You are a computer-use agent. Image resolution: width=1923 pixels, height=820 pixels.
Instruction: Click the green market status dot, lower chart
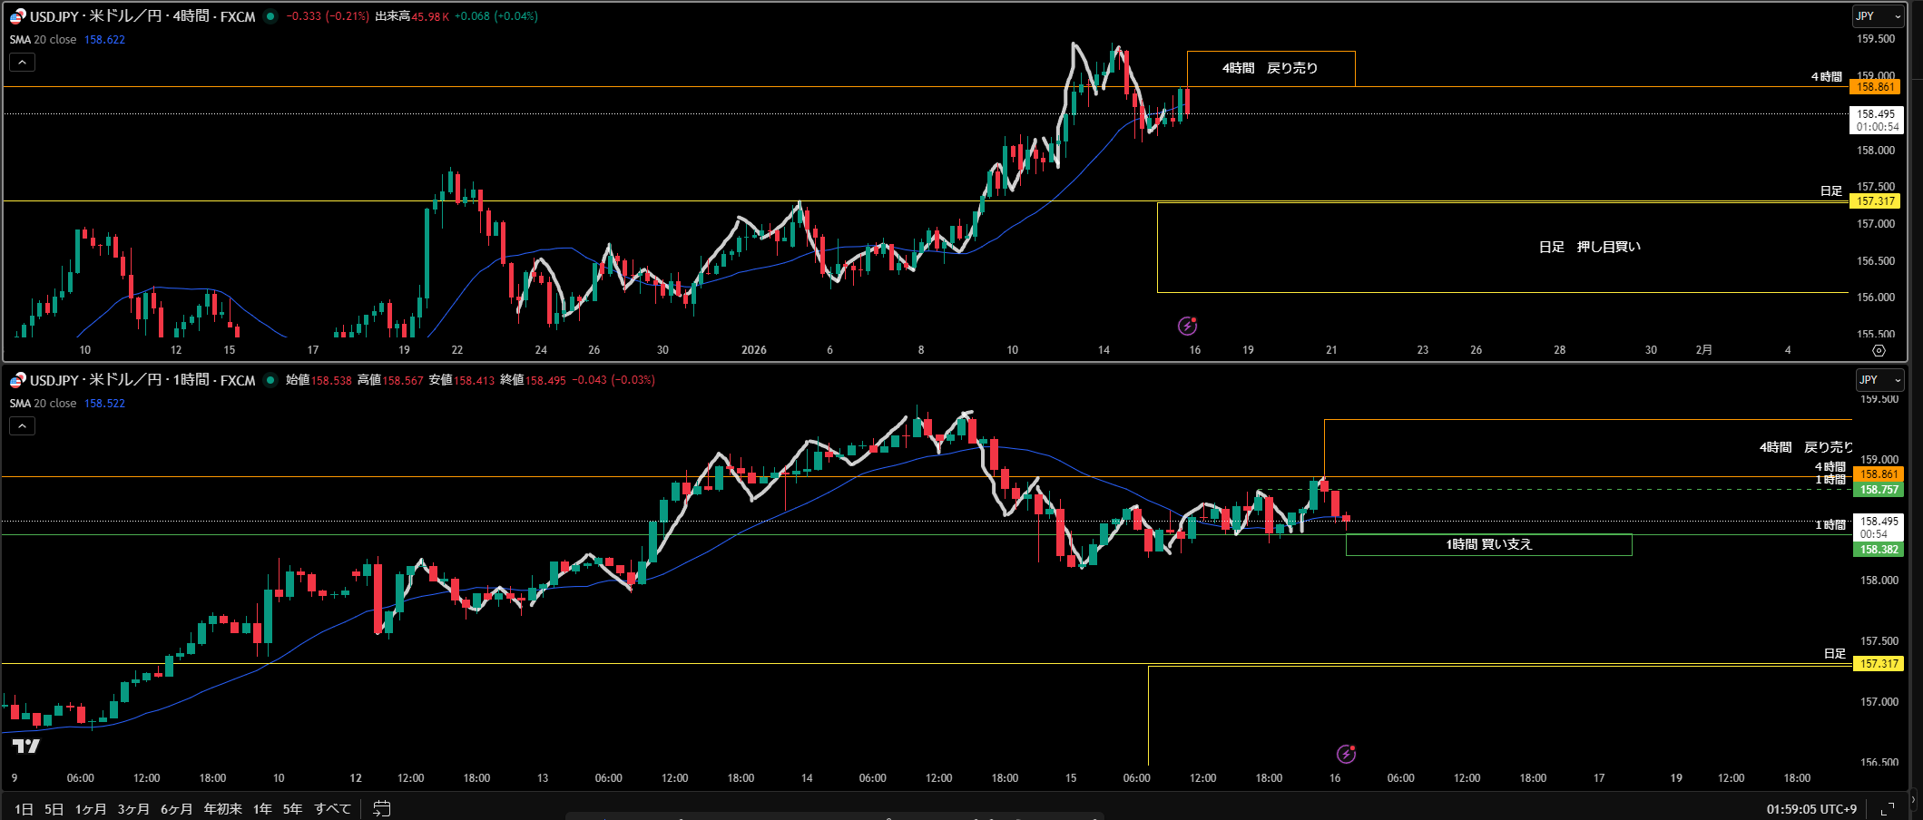click(x=270, y=380)
